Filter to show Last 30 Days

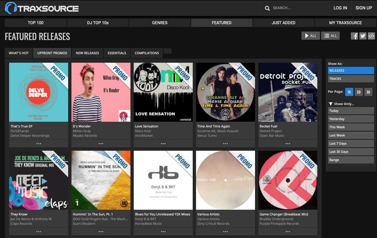click(351, 152)
